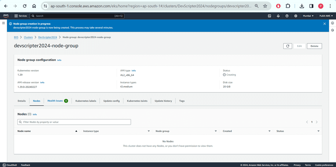Reload the browser page
The image size is (336, 167).
[25, 6]
